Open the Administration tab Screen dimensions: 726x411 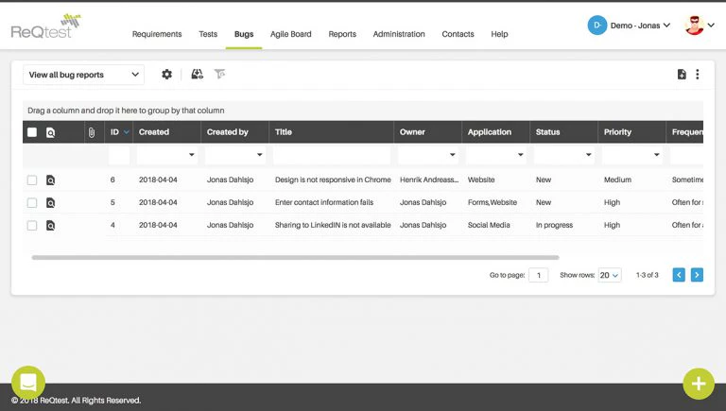(399, 34)
